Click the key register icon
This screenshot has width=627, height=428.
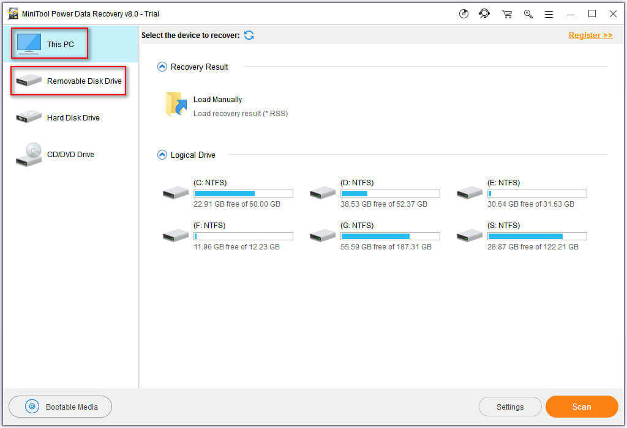[528, 14]
